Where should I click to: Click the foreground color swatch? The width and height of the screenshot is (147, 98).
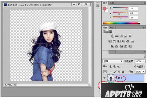[105, 9]
